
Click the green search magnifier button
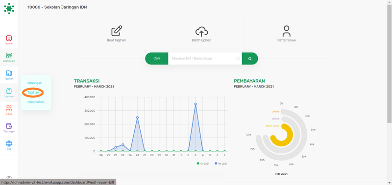pyautogui.click(x=250, y=59)
